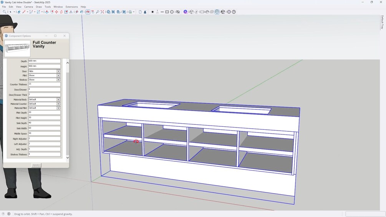Click the camera snapshot icon in toolbar

pyautogui.click(x=212, y=12)
